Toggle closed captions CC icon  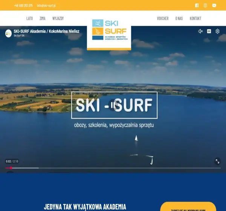(209, 31)
